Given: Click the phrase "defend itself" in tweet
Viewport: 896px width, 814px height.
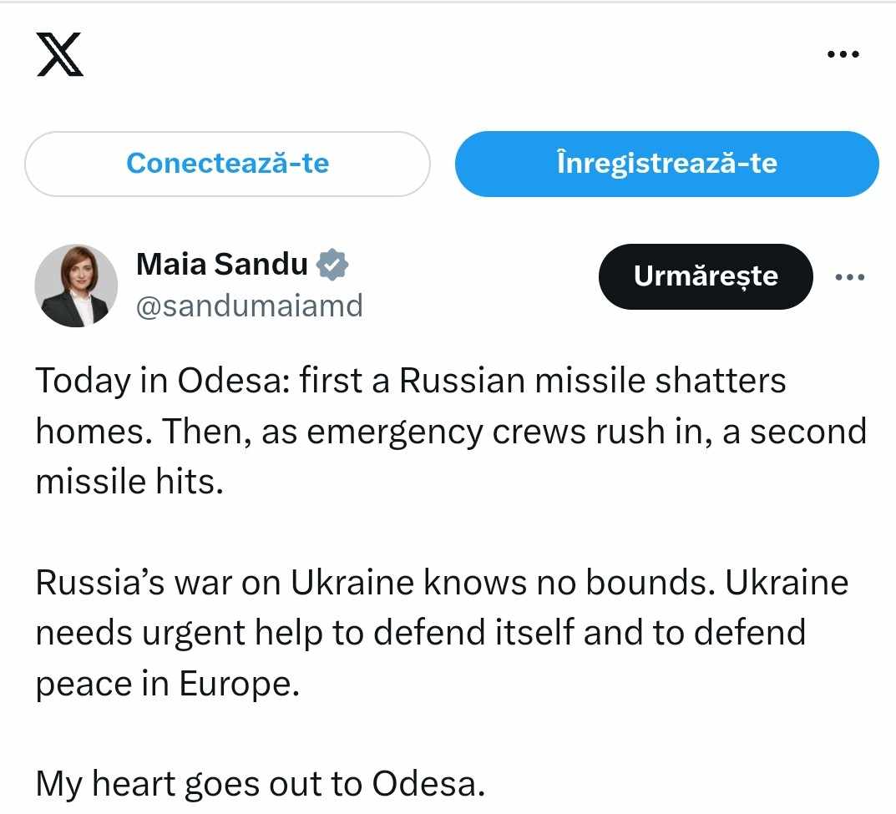Looking at the screenshot, I should (x=473, y=633).
